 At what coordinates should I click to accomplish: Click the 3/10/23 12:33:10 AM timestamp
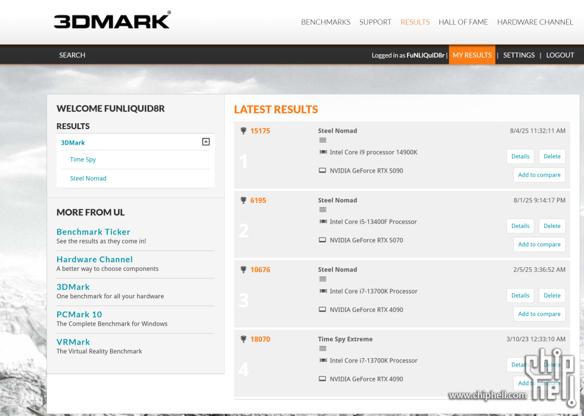[536, 339]
